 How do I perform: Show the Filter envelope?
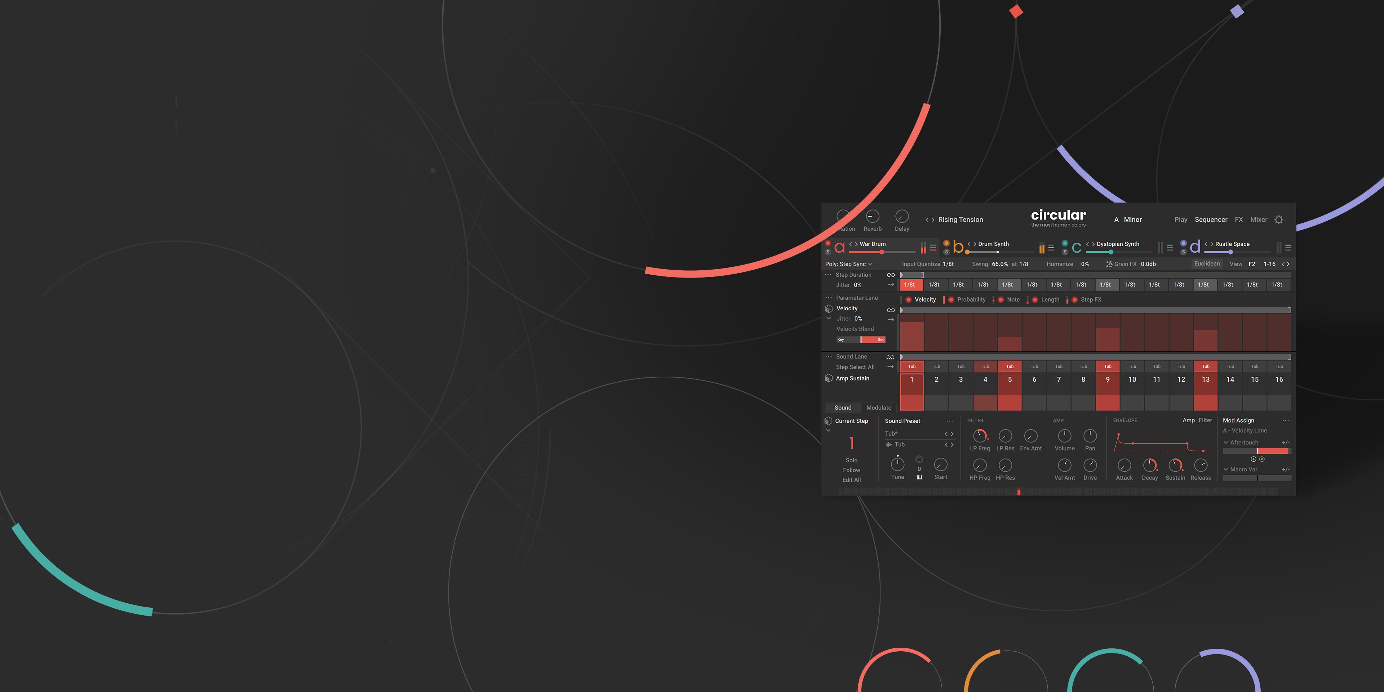tap(1206, 421)
